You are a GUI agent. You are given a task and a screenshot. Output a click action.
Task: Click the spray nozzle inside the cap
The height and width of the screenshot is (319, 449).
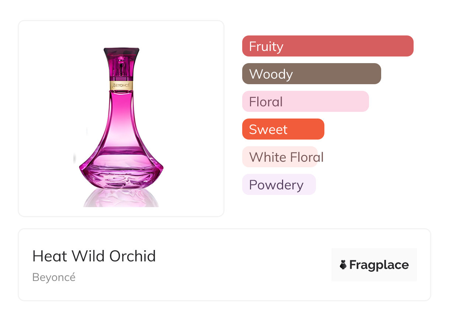(x=121, y=66)
